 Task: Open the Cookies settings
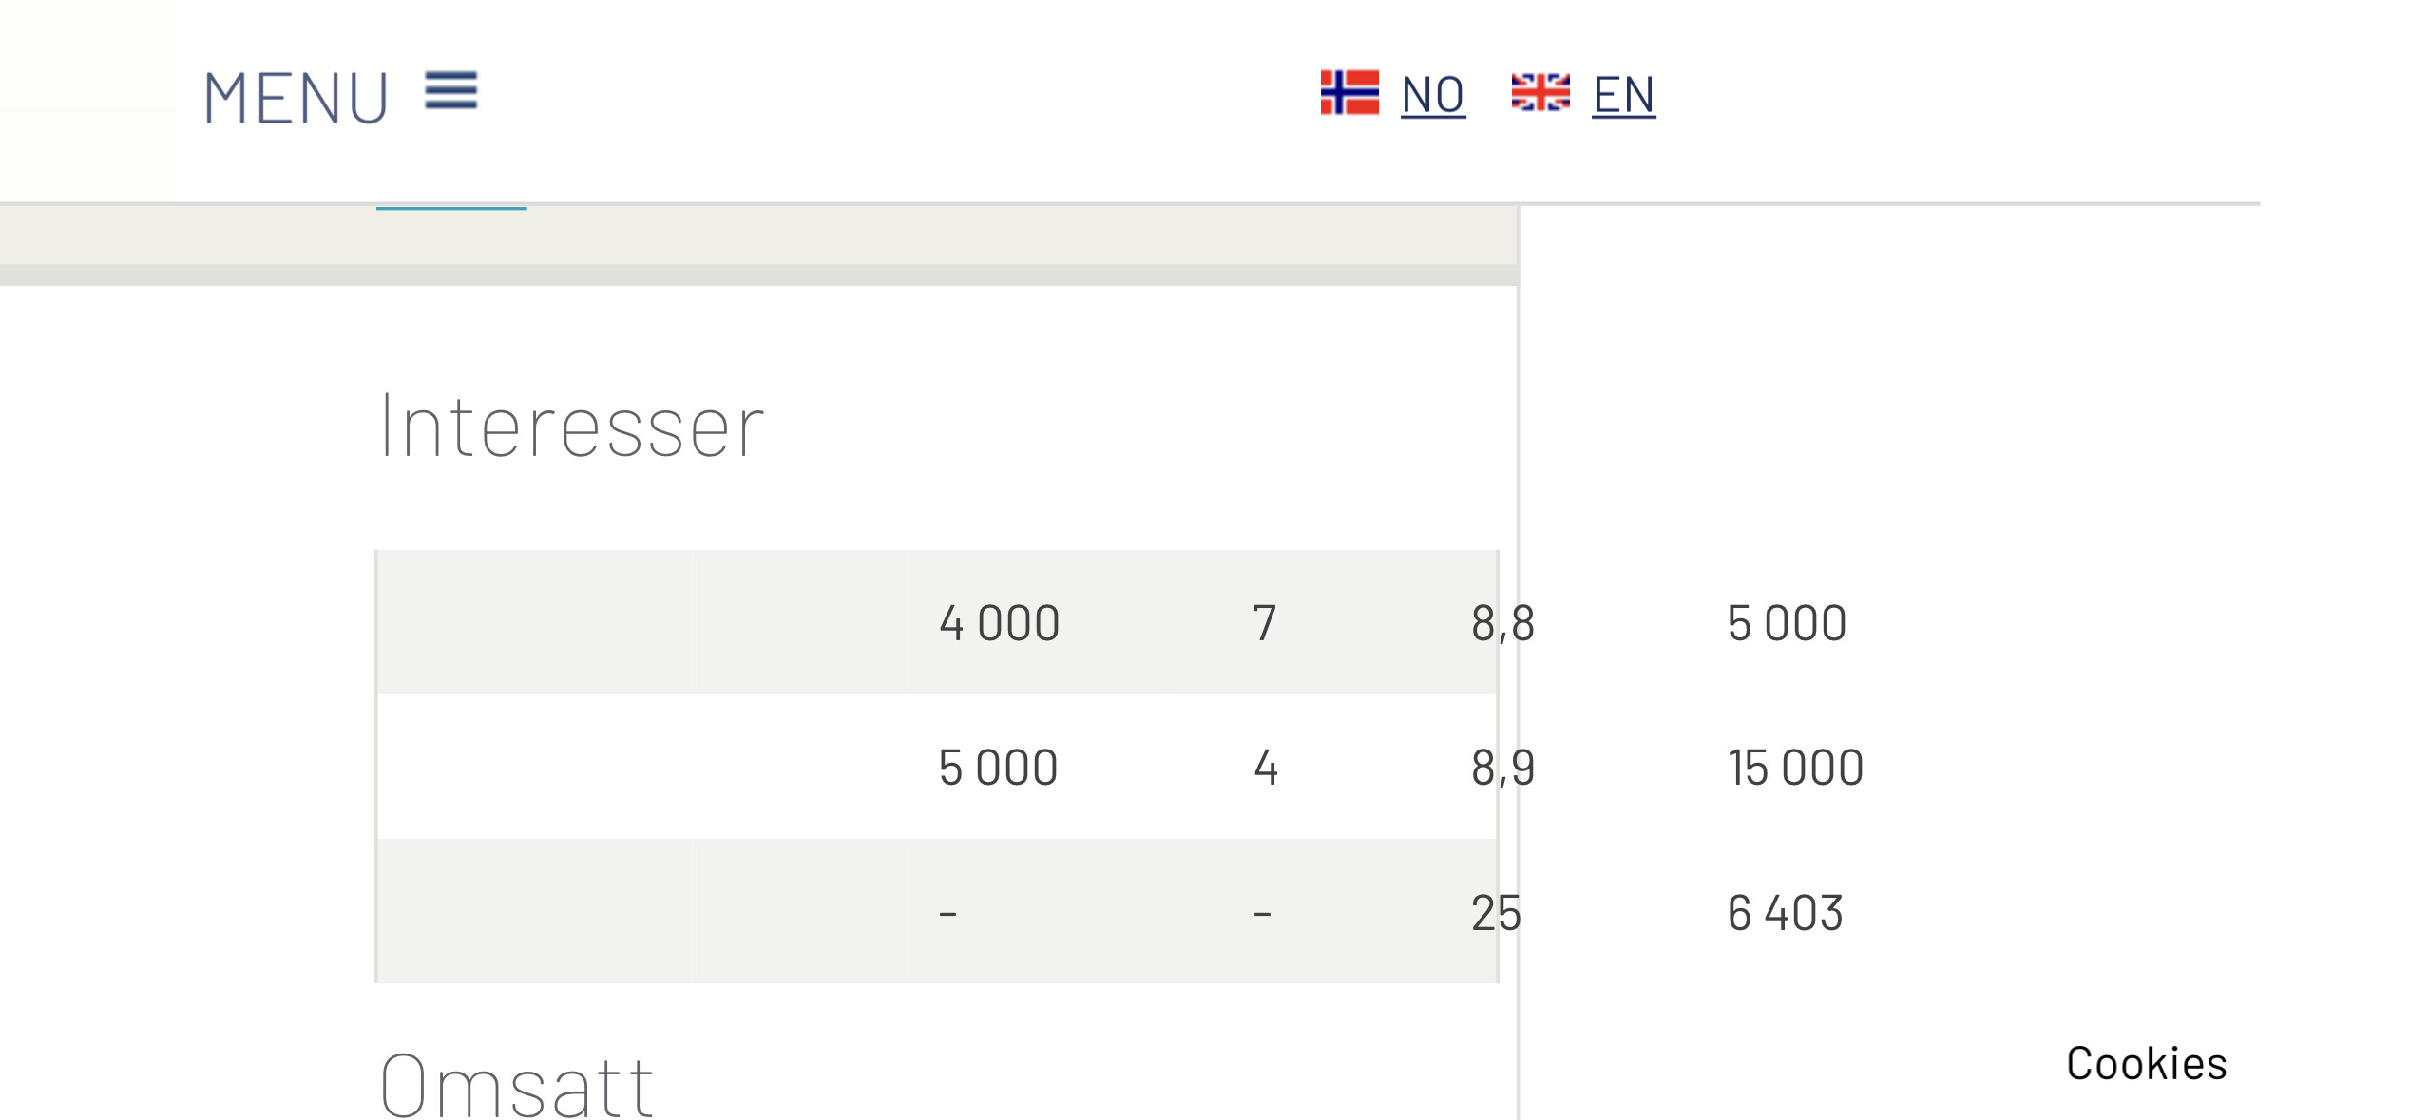pos(2146,1063)
